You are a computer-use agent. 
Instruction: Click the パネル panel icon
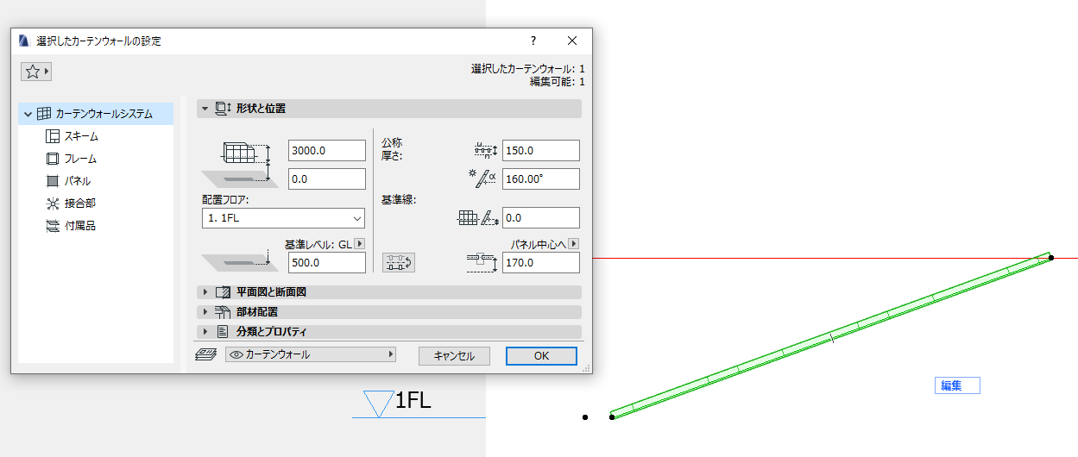click(x=52, y=181)
